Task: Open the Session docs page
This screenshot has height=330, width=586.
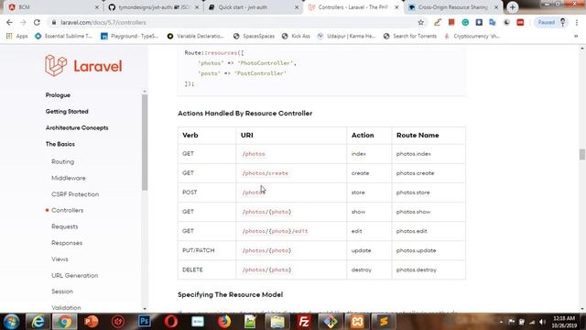Action: [x=62, y=291]
